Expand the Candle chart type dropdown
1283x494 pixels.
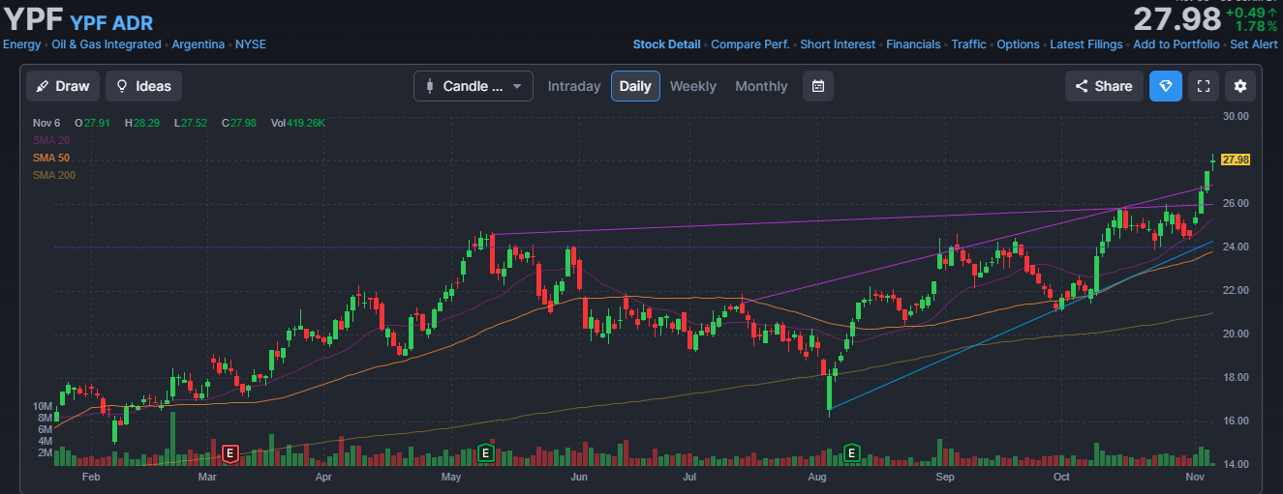pyautogui.click(x=473, y=86)
